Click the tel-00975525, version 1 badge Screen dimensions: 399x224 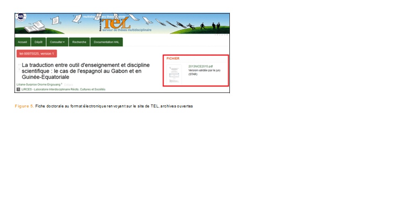(x=37, y=54)
